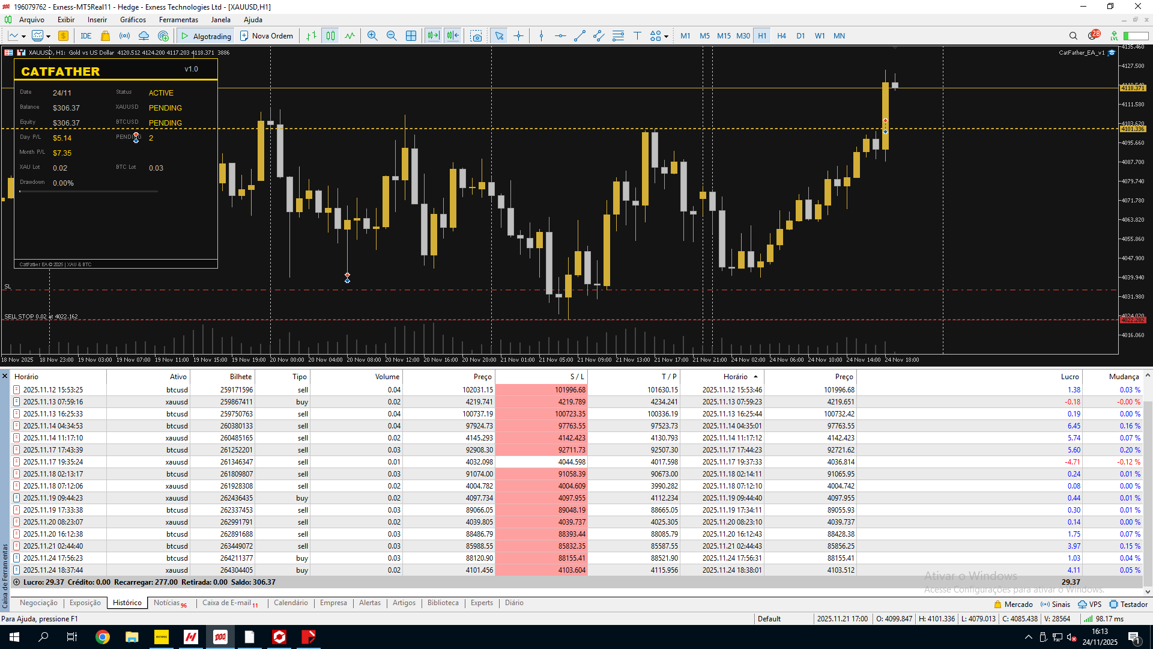Open the Ferramentas menu

(x=178, y=20)
